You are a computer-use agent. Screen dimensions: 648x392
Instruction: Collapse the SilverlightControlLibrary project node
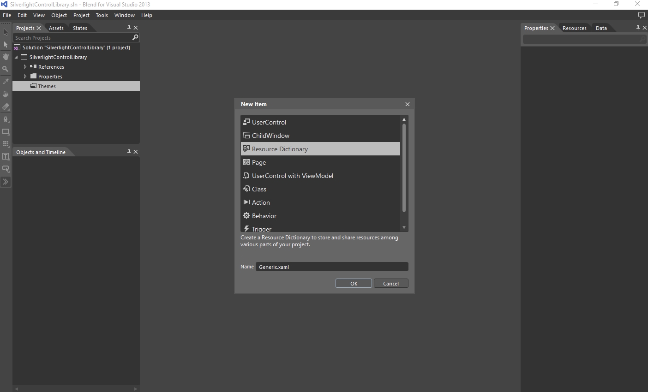(17, 57)
